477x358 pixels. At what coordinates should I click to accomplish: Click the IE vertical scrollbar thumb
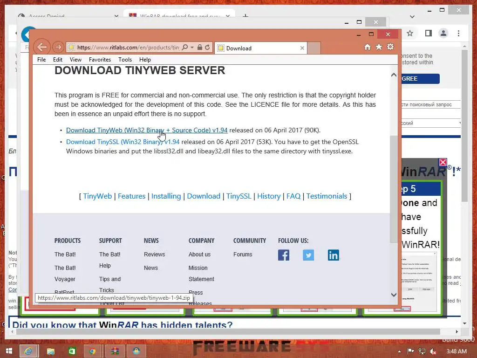[394, 189]
